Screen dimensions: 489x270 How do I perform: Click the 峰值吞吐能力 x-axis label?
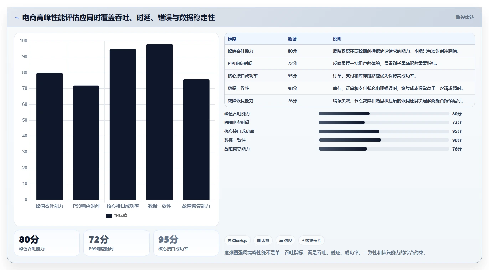point(50,206)
